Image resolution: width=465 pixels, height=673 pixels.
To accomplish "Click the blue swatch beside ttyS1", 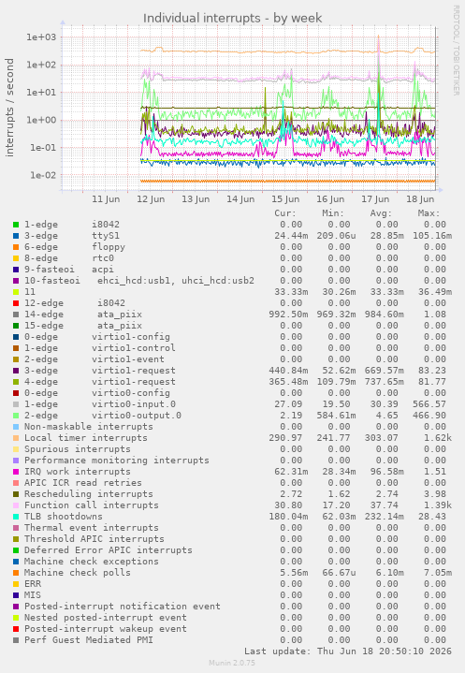I will [16, 236].
